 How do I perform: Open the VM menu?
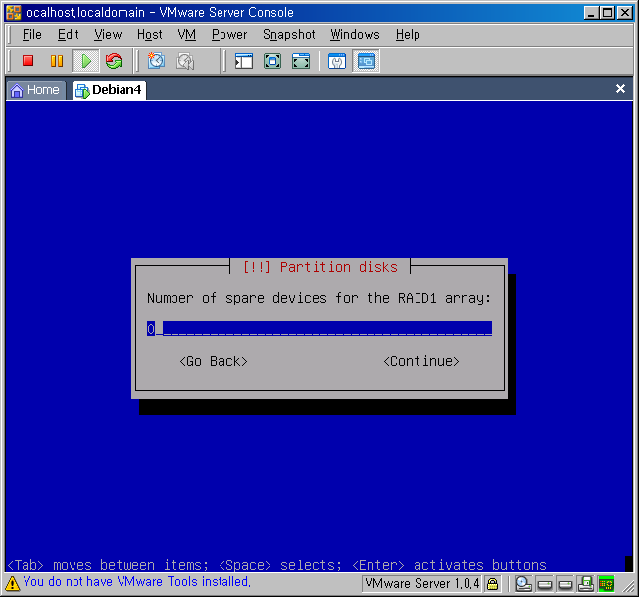coord(187,34)
